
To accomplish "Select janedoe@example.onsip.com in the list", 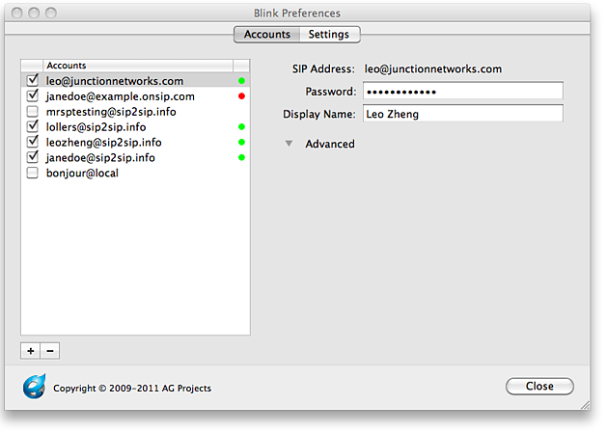I will click(x=135, y=96).
